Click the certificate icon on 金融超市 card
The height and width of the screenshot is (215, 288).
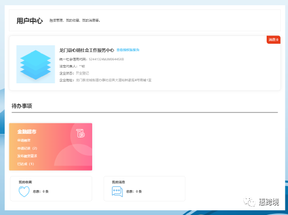tap(80, 133)
